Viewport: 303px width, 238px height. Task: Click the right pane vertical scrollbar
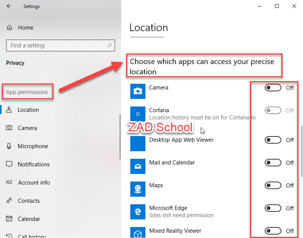click(x=301, y=152)
